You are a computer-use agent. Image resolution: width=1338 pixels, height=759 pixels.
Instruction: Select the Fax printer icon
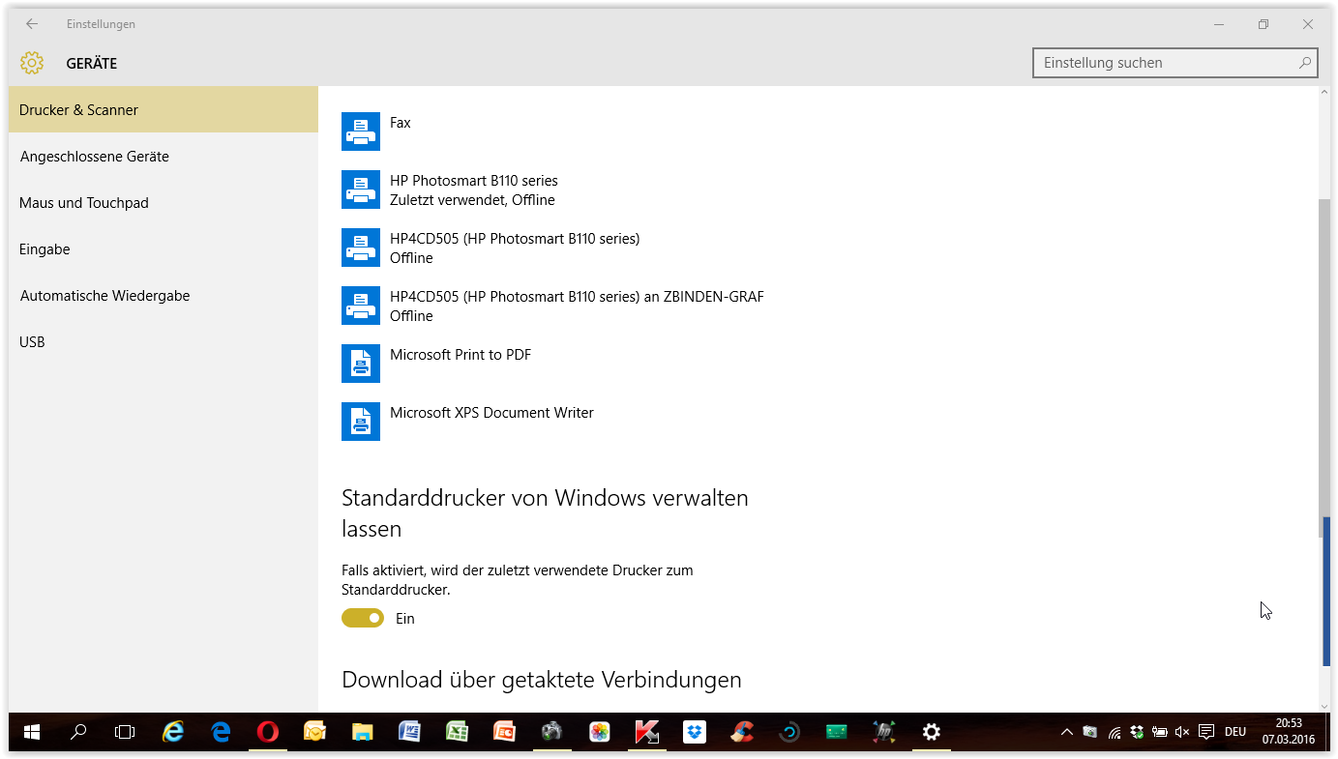coord(361,131)
